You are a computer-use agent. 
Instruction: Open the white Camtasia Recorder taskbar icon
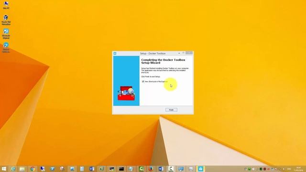click(x=171, y=169)
